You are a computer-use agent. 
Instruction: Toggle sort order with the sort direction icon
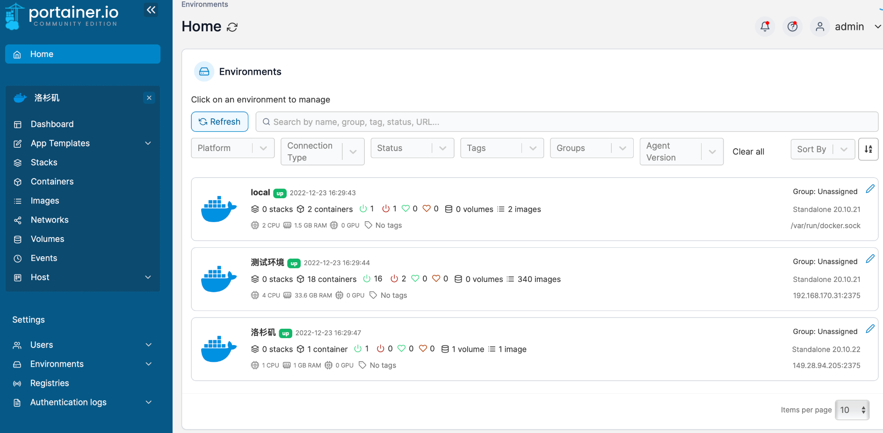pyautogui.click(x=869, y=149)
